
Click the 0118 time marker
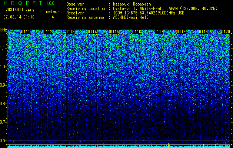click(181, 32)
